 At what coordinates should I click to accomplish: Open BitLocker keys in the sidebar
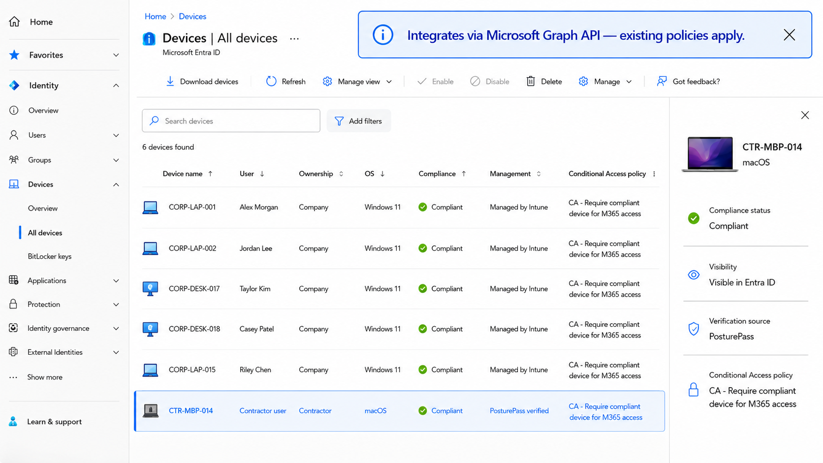(50, 256)
